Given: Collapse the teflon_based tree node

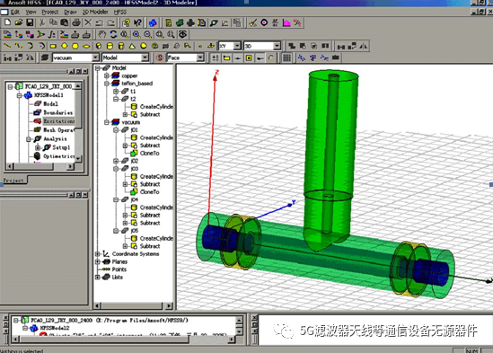Looking at the screenshot, I should tap(107, 84).
